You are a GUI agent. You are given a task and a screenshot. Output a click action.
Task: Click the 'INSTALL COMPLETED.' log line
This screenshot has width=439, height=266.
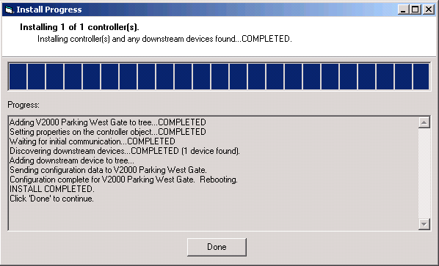(52, 189)
